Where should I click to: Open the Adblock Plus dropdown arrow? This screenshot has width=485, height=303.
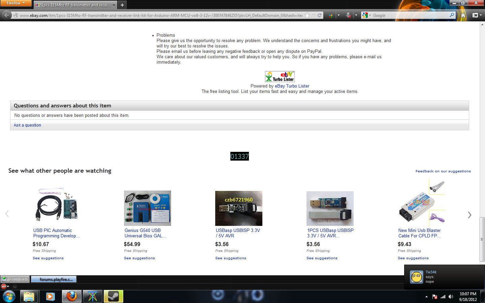click(x=8, y=287)
